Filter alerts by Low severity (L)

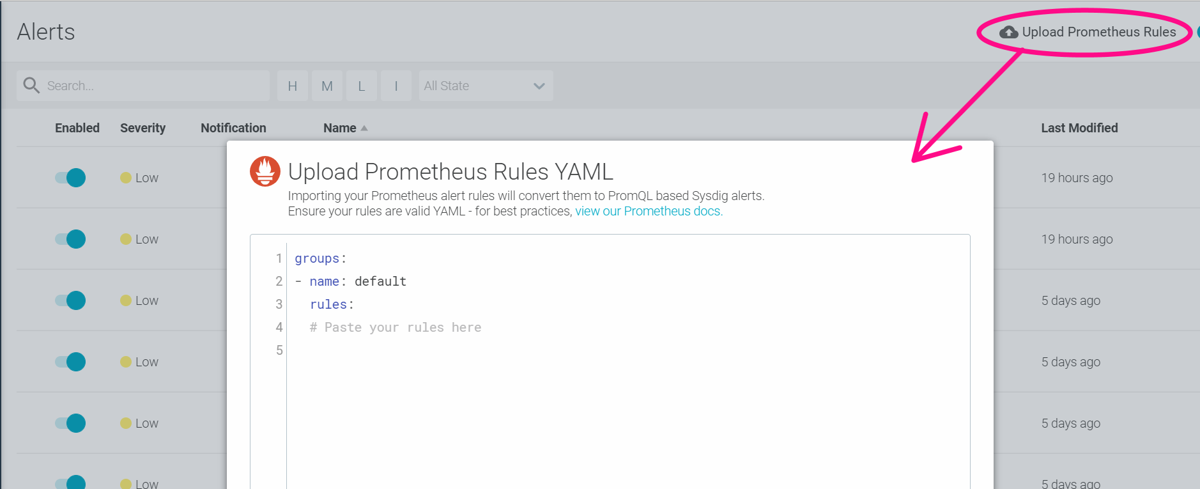362,86
